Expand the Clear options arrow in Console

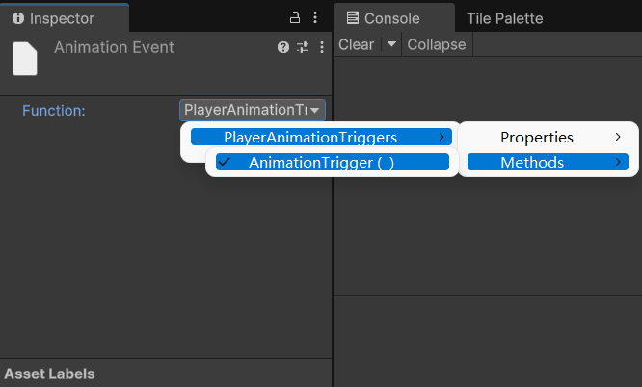[391, 44]
